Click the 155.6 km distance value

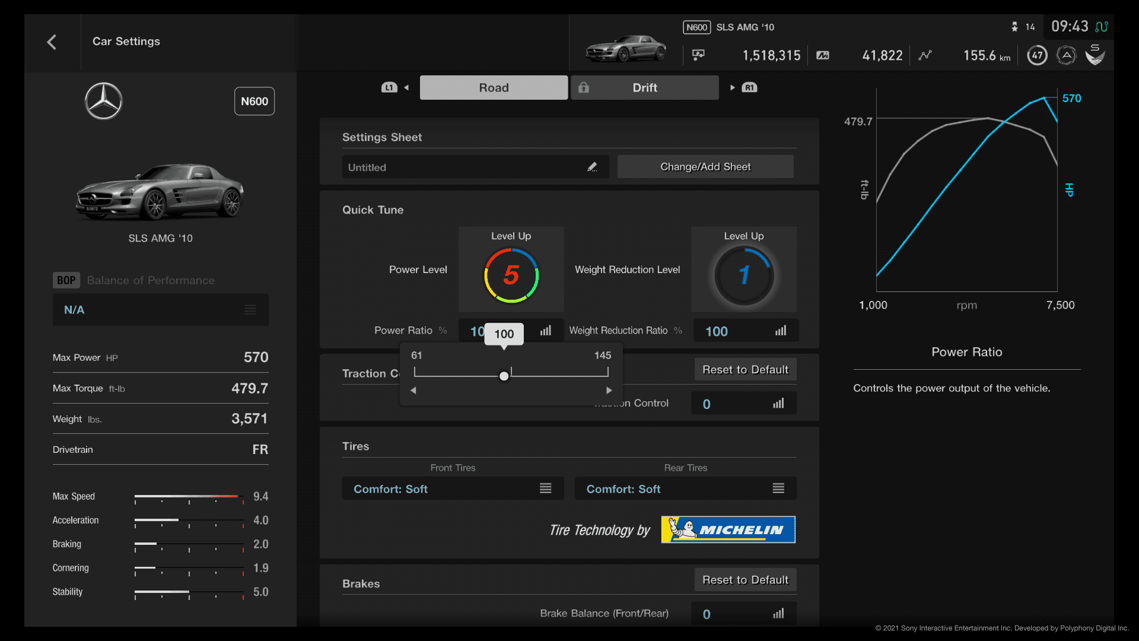pyautogui.click(x=987, y=56)
